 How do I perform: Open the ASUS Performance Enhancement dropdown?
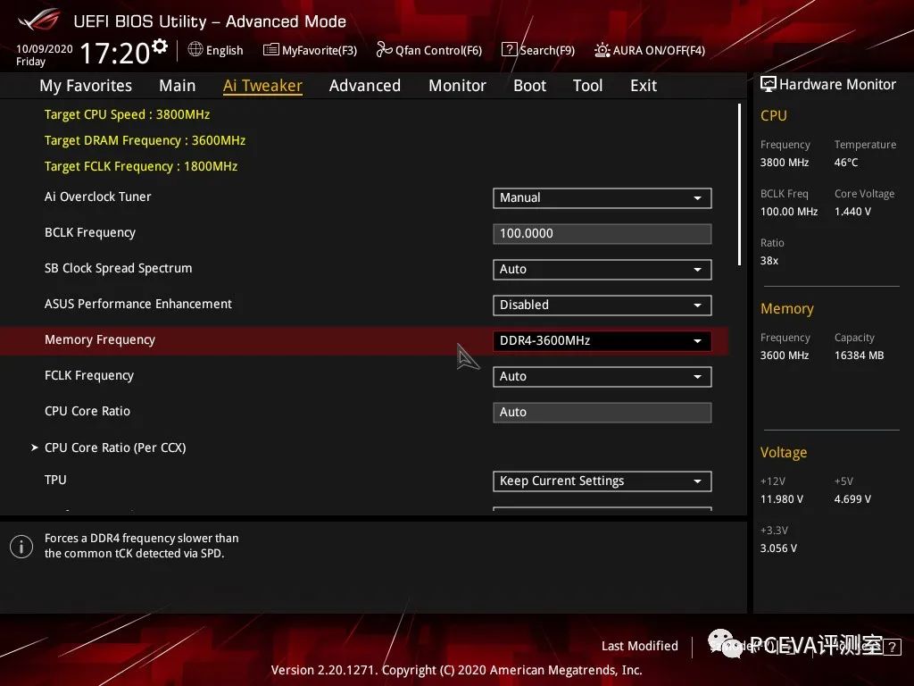[602, 305]
